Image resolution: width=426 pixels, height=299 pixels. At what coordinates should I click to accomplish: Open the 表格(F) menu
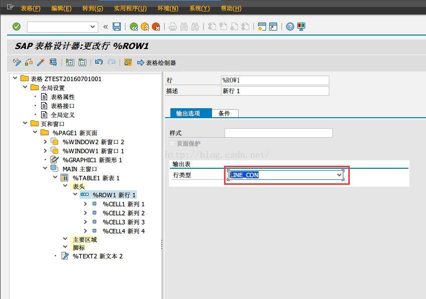coord(31,9)
